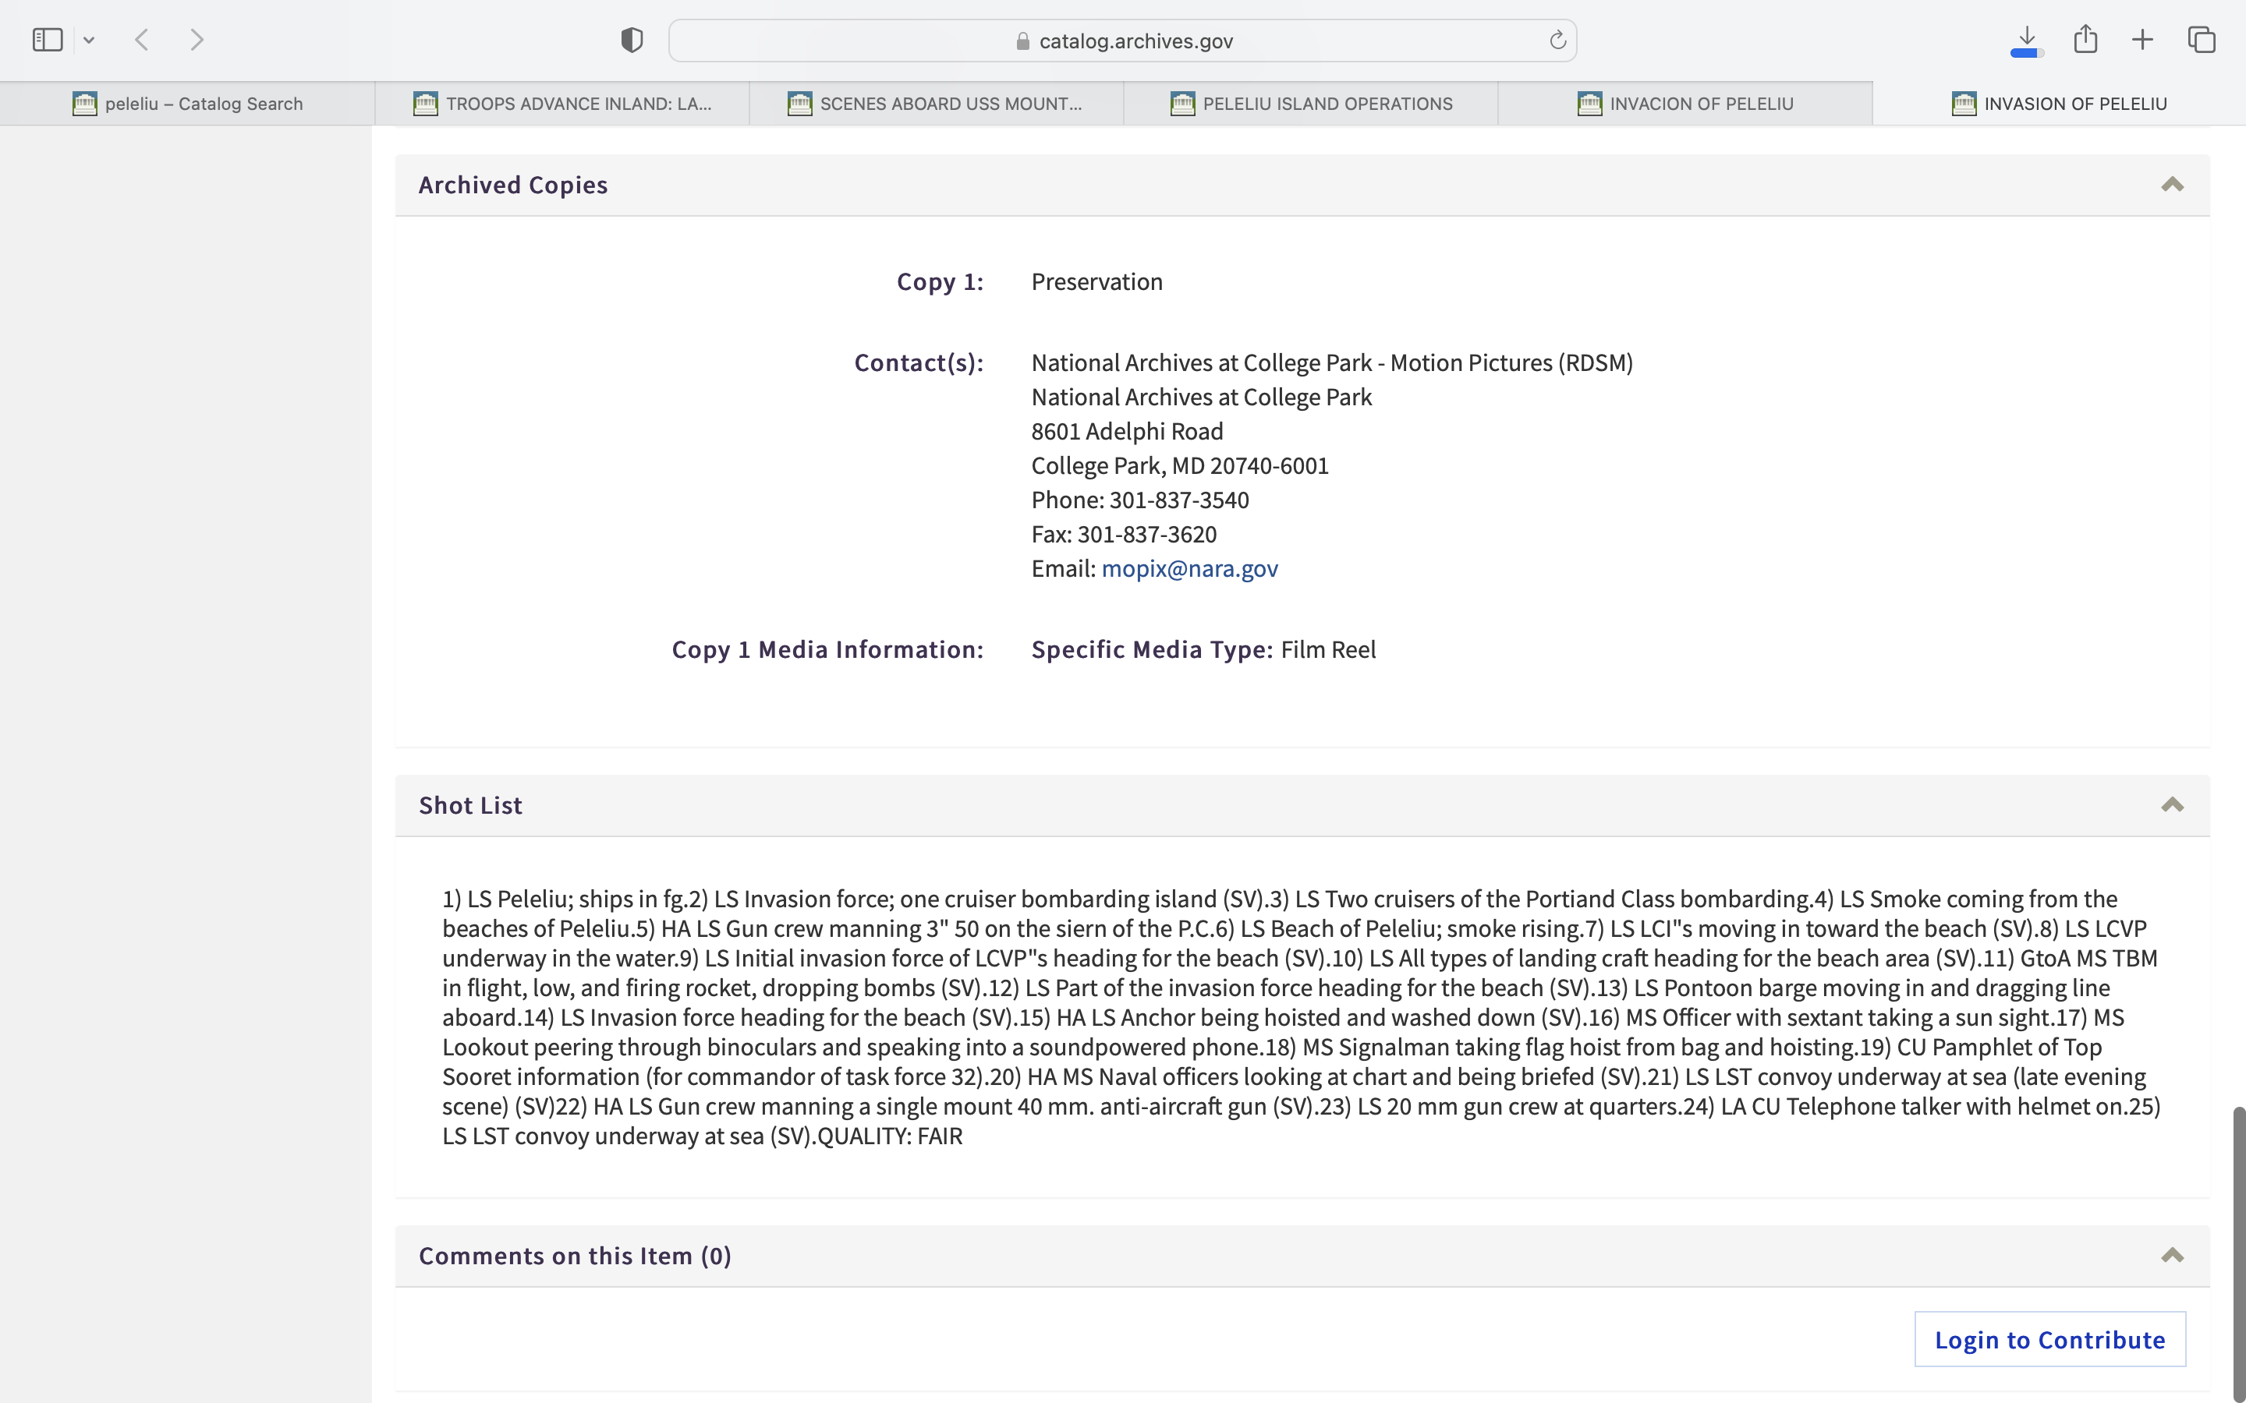Go forward to the next page

point(197,40)
